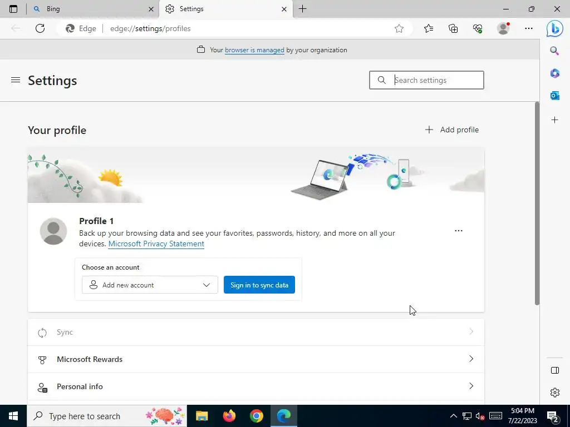Viewport: 570px width, 427px height.
Task: Click the taskbar search box
Action: [107, 416]
